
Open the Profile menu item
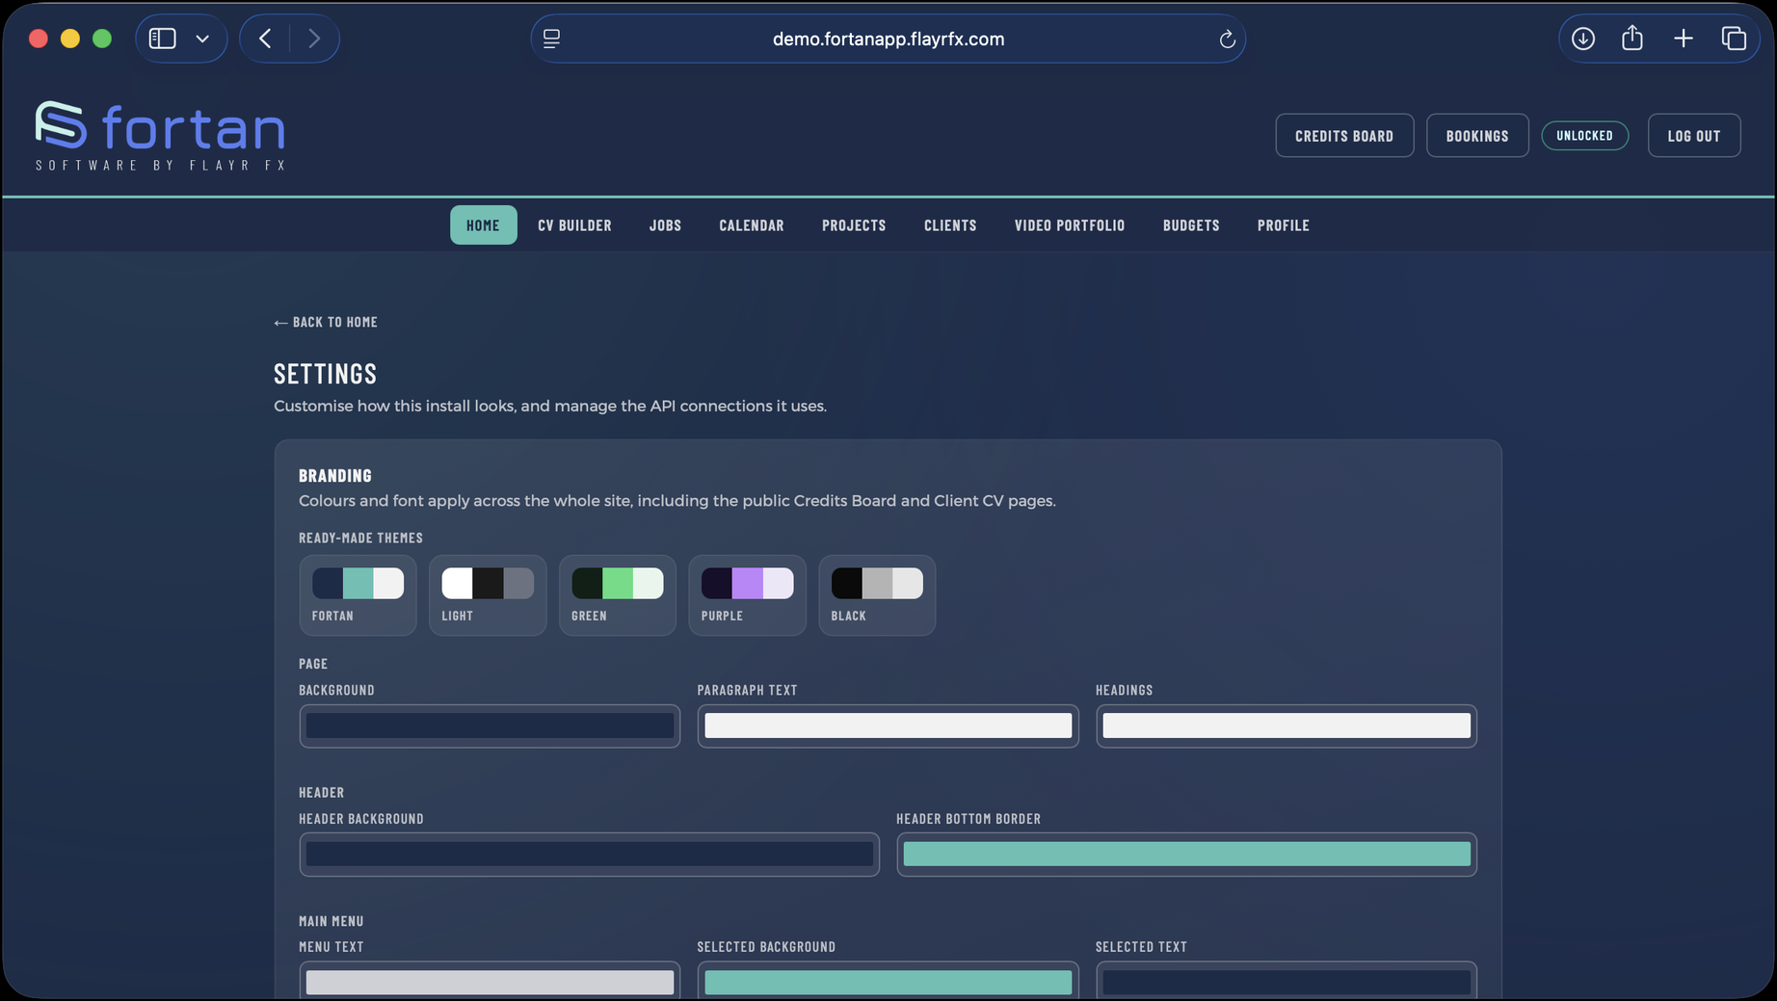click(1284, 225)
